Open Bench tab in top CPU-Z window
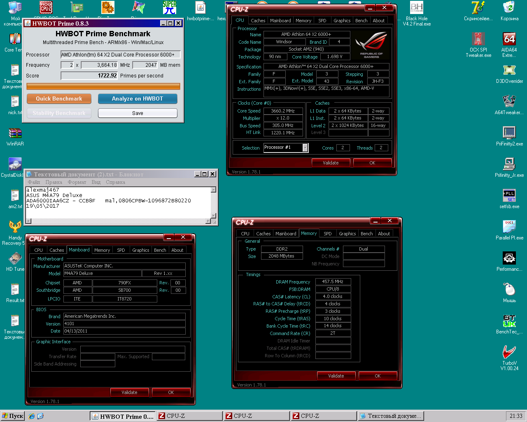This screenshot has height=422, width=527. click(x=361, y=20)
